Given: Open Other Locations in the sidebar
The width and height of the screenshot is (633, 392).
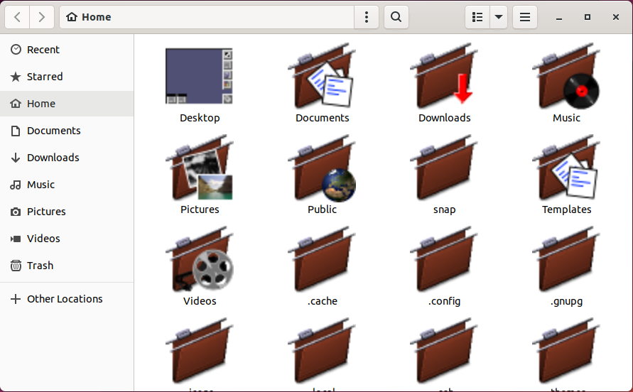Looking at the screenshot, I should (x=67, y=299).
